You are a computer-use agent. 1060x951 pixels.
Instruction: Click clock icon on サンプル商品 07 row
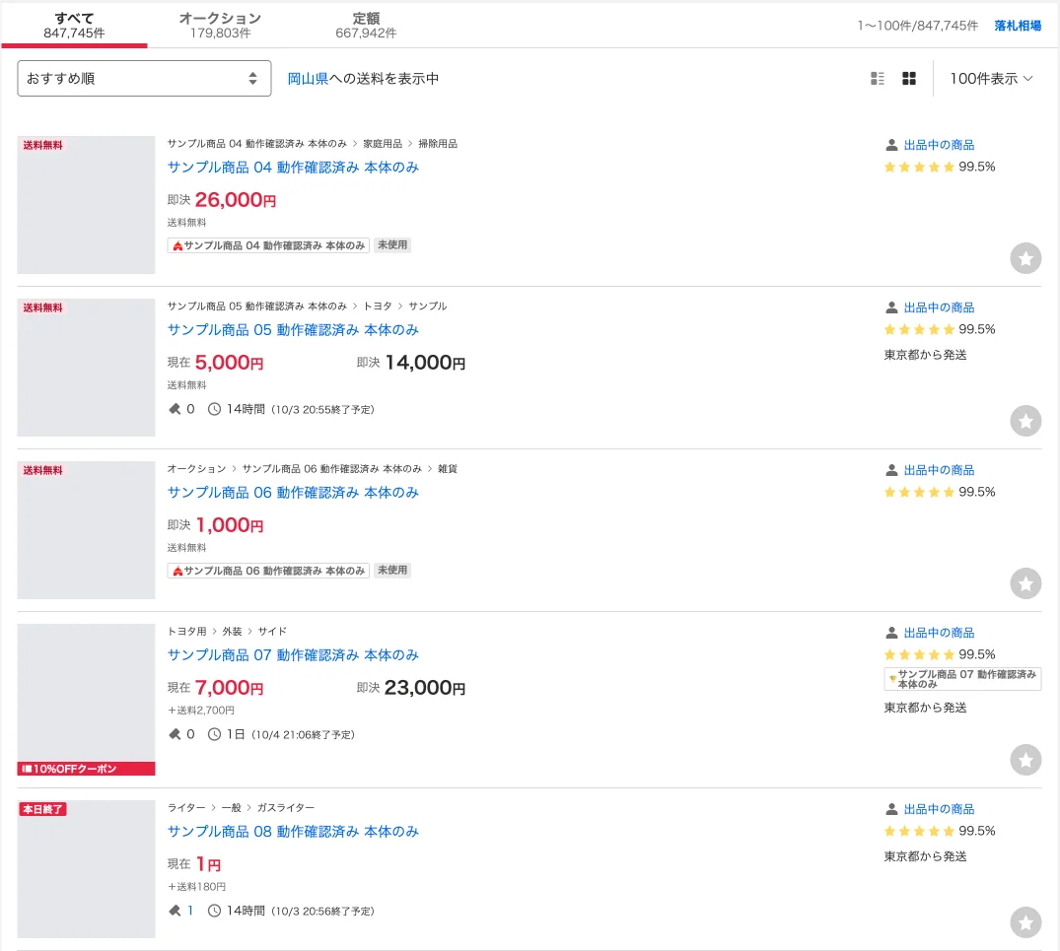(214, 734)
